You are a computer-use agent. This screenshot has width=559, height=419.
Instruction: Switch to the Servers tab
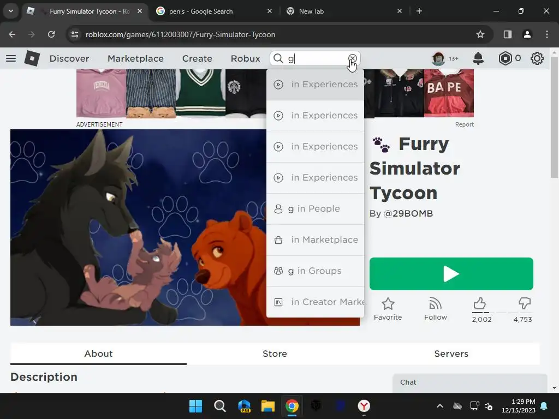tap(451, 354)
